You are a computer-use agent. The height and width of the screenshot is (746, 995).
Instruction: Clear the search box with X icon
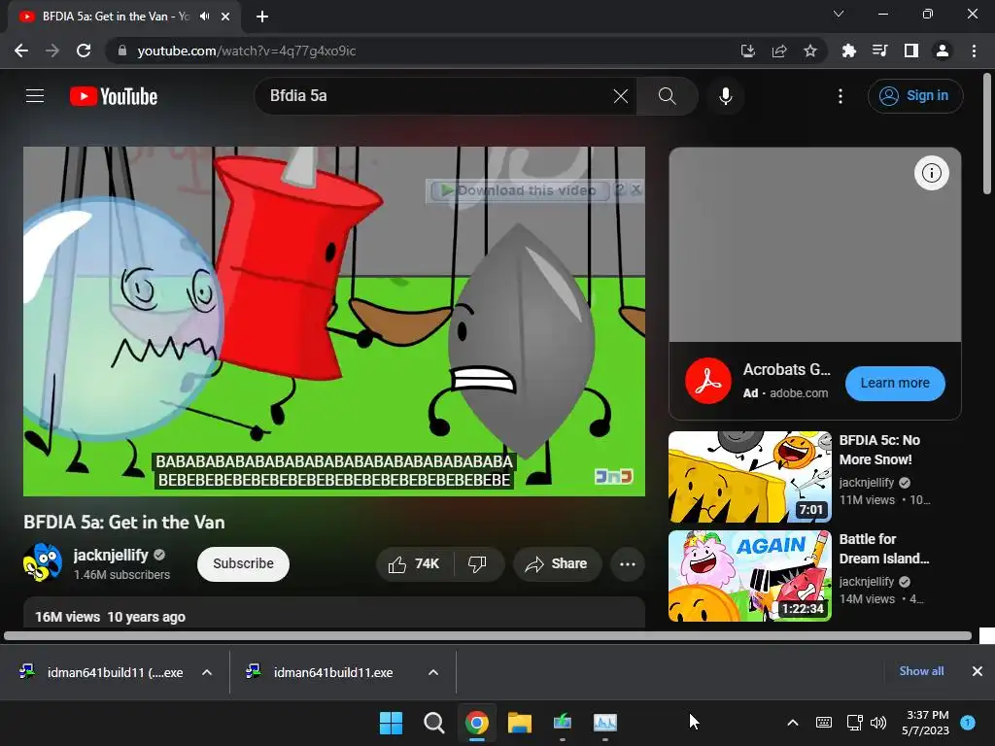tap(621, 96)
